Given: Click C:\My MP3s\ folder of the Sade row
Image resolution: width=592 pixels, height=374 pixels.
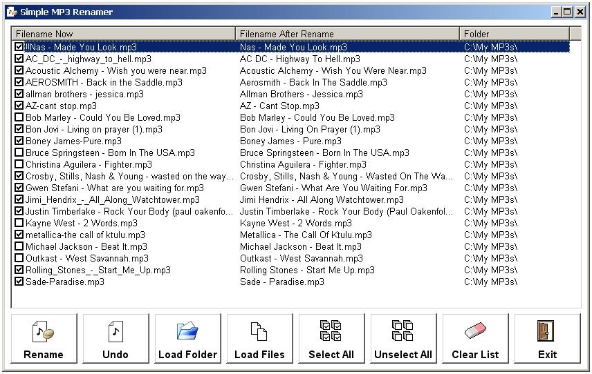Looking at the screenshot, I should coord(490,282).
